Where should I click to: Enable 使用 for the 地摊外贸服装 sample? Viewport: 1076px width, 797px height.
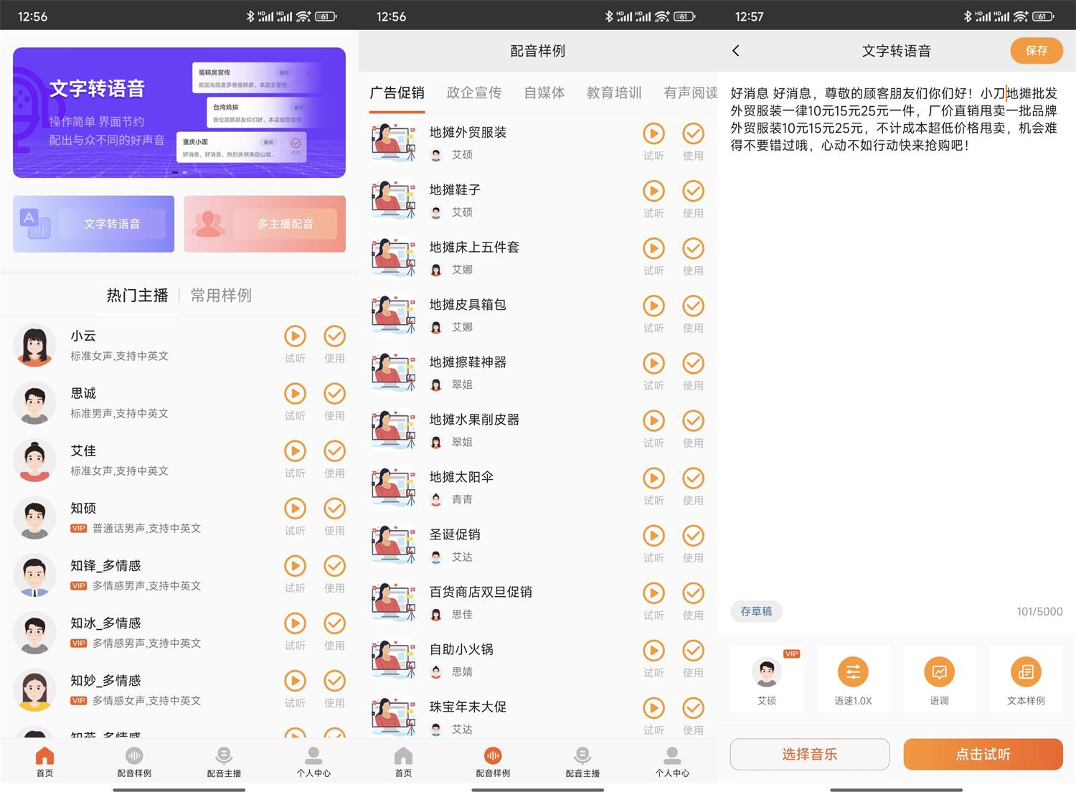point(693,135)
